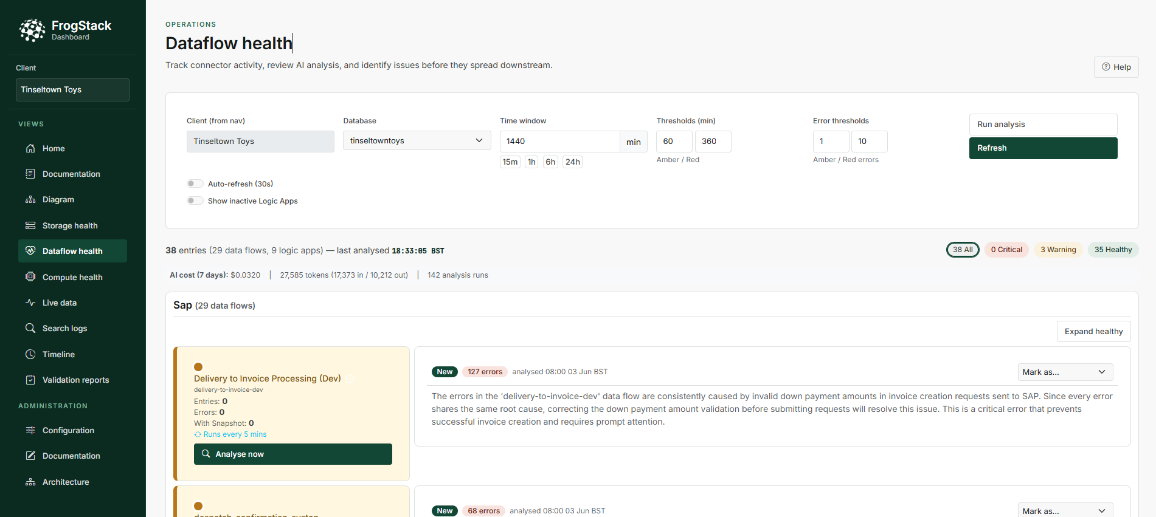Click Run analysis button
This screenshot has height=517, width=1156.
1043,124
